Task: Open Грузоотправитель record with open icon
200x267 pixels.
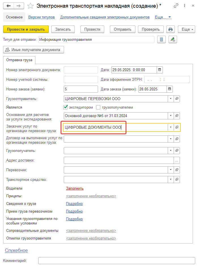Action: click(x=177, y=99)
